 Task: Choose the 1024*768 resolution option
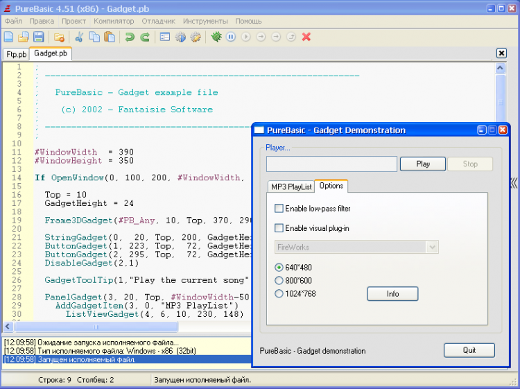[279, 294]
